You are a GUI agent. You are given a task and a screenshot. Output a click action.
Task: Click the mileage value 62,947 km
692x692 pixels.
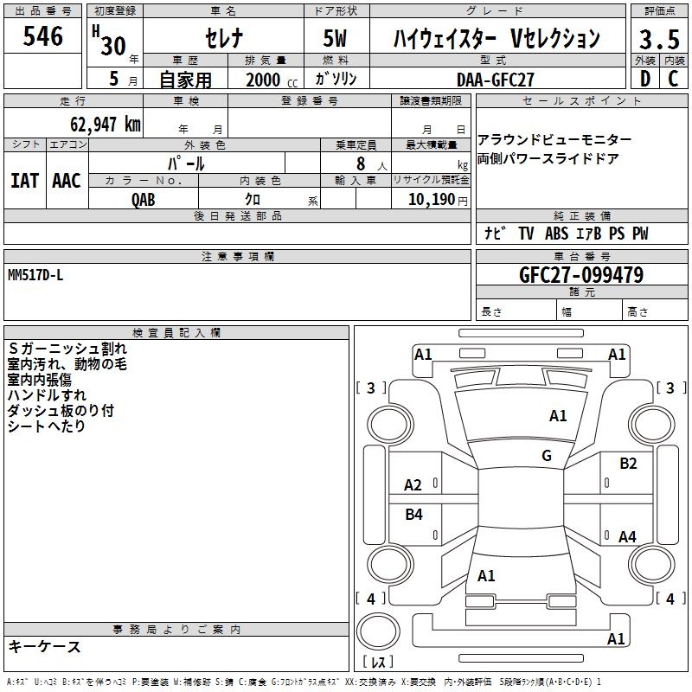point(95,125)
